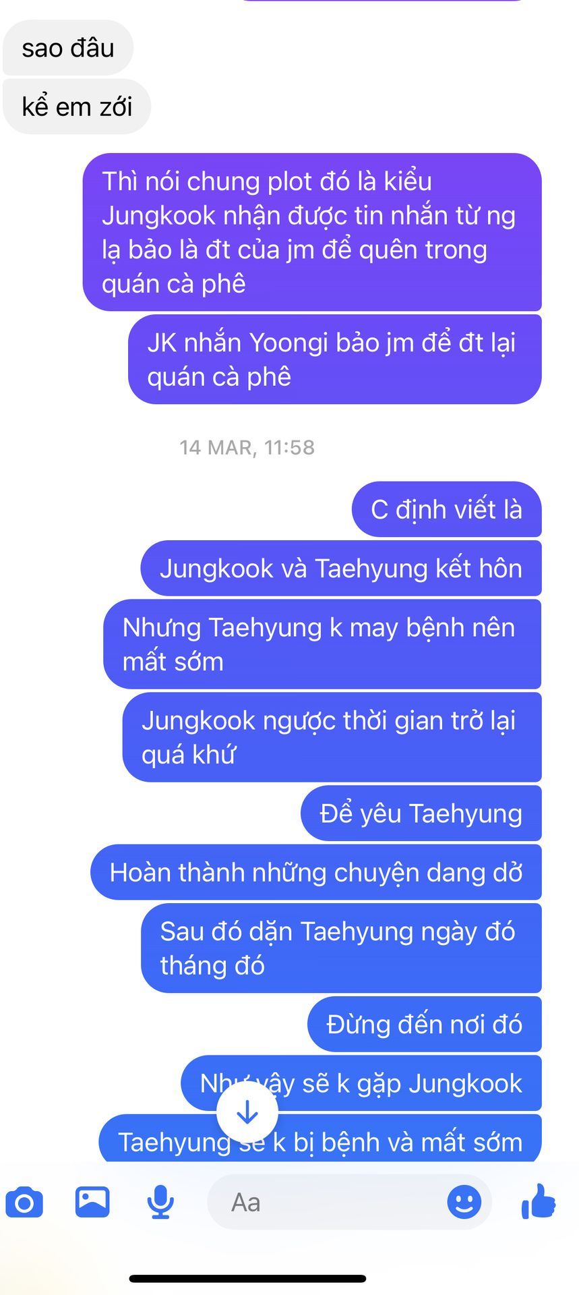Select the 'kể em zới' message bubble
Viewport: 579px width, 1295px height.
(77, 107)
